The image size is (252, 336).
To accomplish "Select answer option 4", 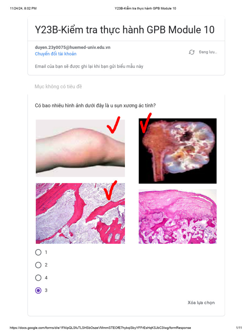I will 38,278.
